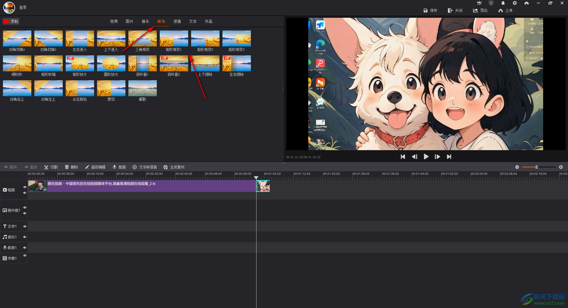Screen dimensions: 568x308
Task: Select the 顺时针 transition thumbnail
Action: (x=17, y=63)
